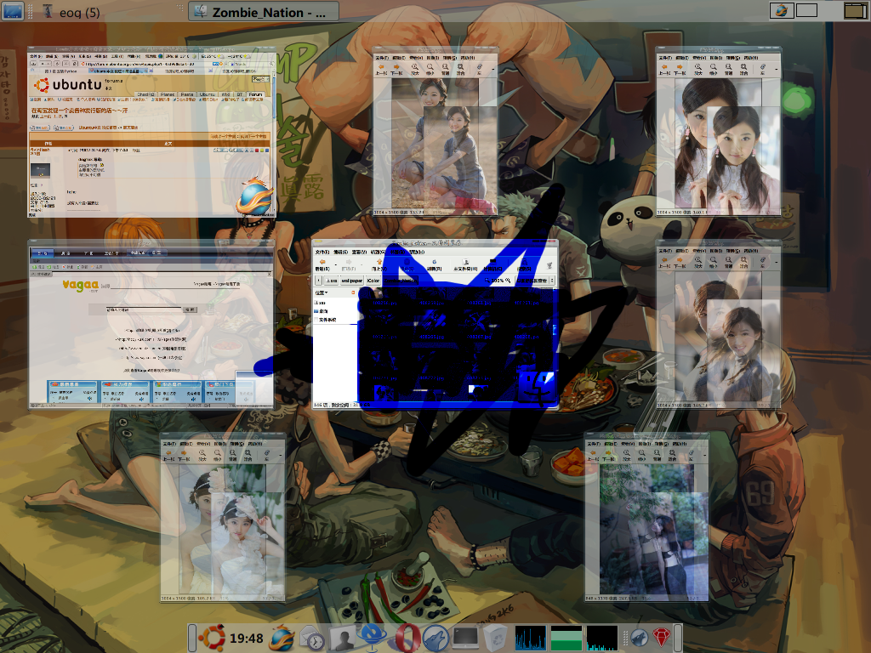The image size is (871, 653).
Task: Select 文件系统 in the file manager sidebar
Action: coord(324,320)
